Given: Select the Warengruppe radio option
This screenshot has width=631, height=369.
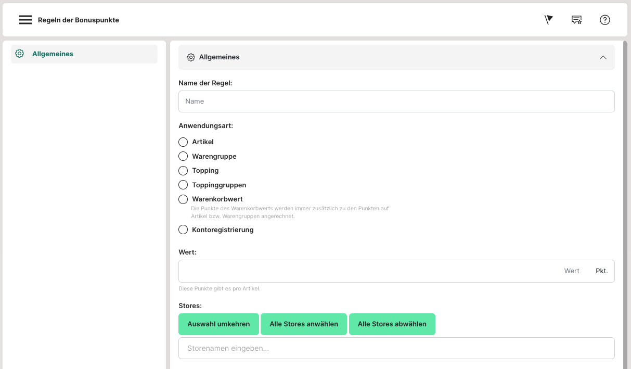Looking at the screenshot, I should pos(183,156).
